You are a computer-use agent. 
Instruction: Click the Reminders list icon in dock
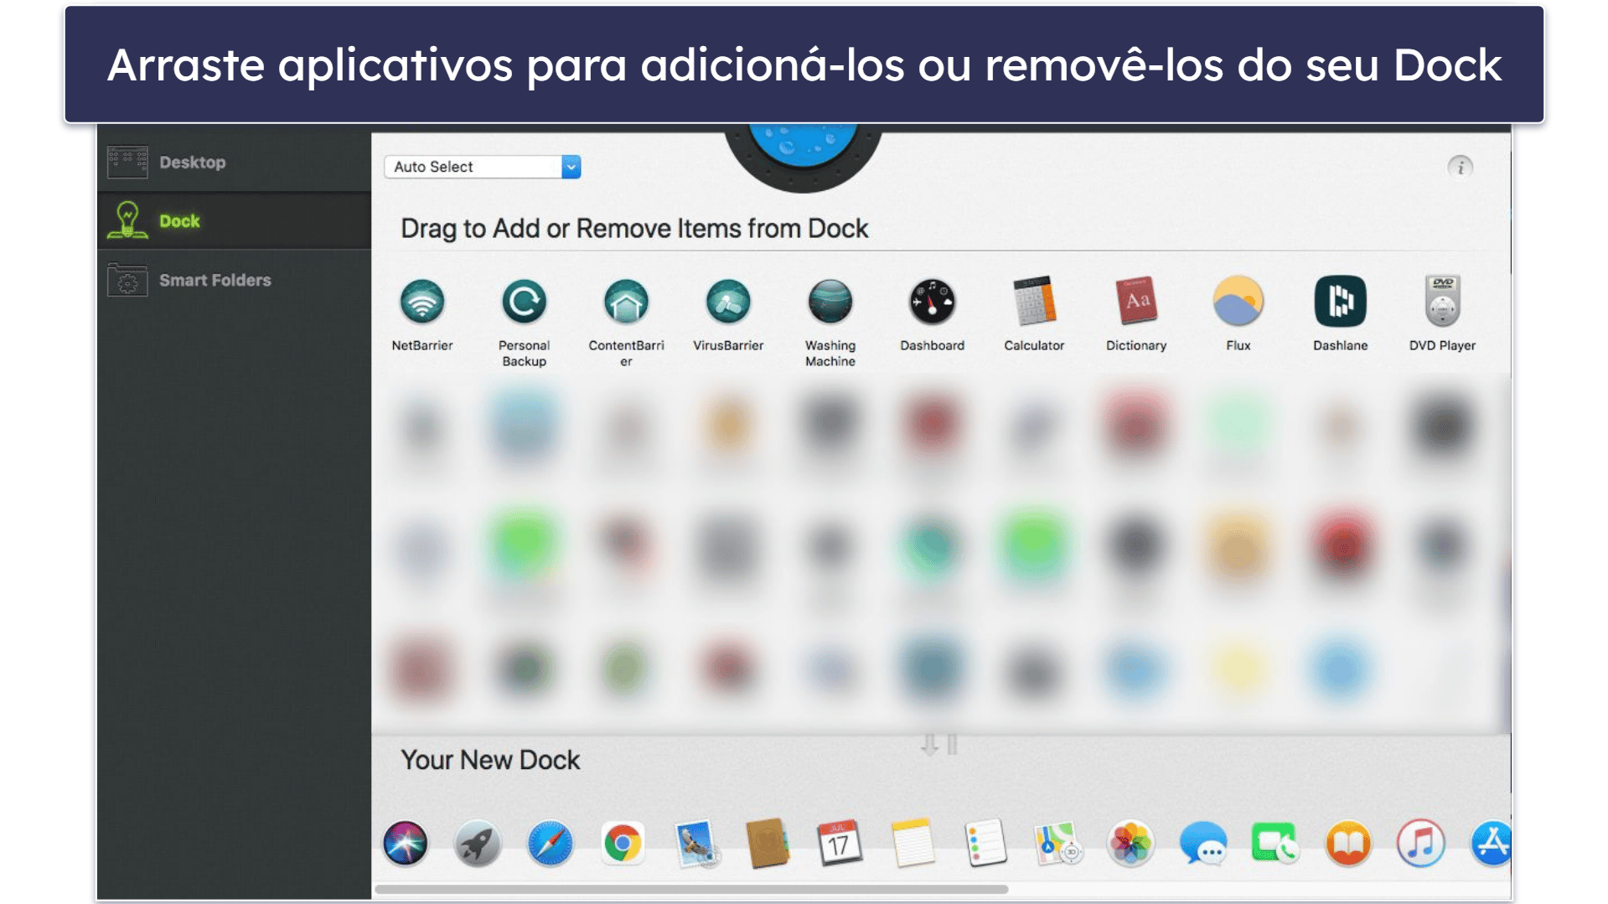(x=985, y=843)
